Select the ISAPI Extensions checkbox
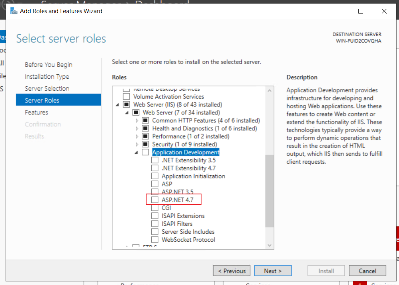 coord(155,216)
